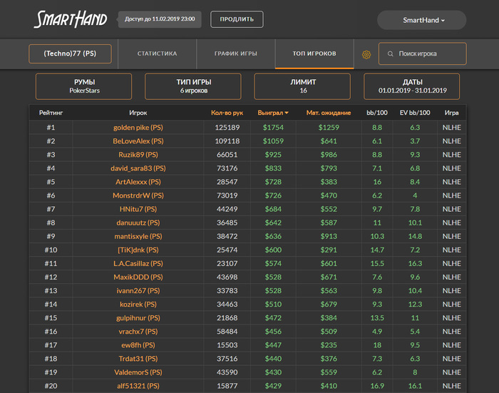
Task: Click the access expiry date label
Action: (x=160, y=19)
